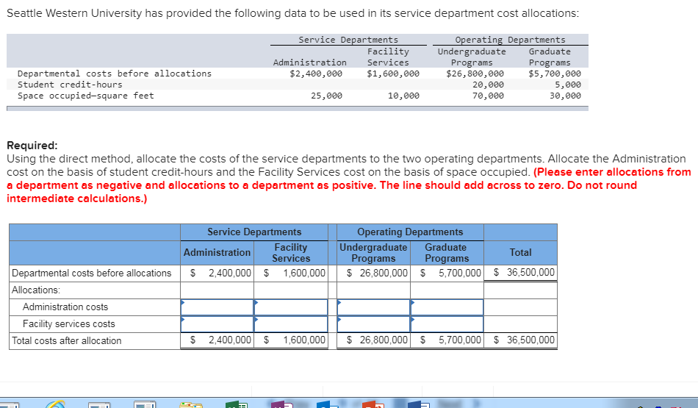The height and width of the screenshot is (408, 698).
Task: Open the dark blue Word taskbar icon
Action: point(419,404)
